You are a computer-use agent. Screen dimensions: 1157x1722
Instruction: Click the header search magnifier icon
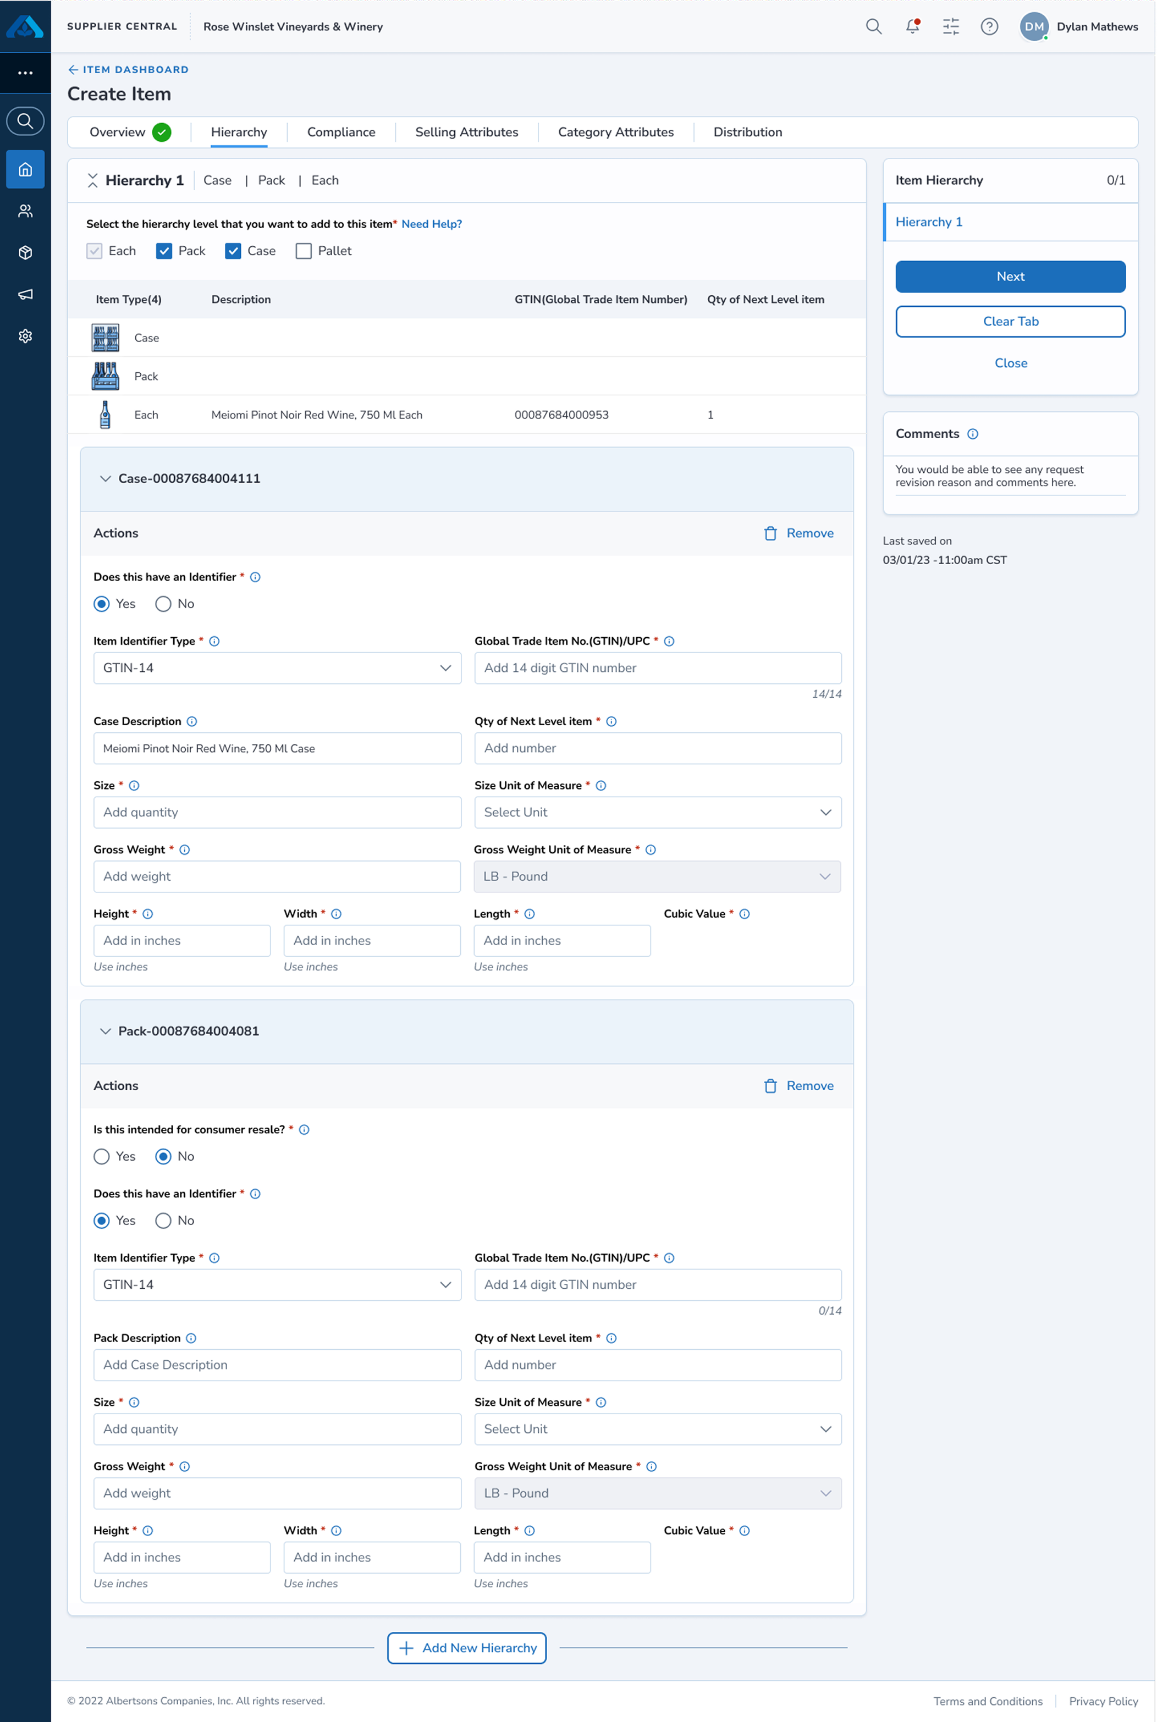point(873,26)
